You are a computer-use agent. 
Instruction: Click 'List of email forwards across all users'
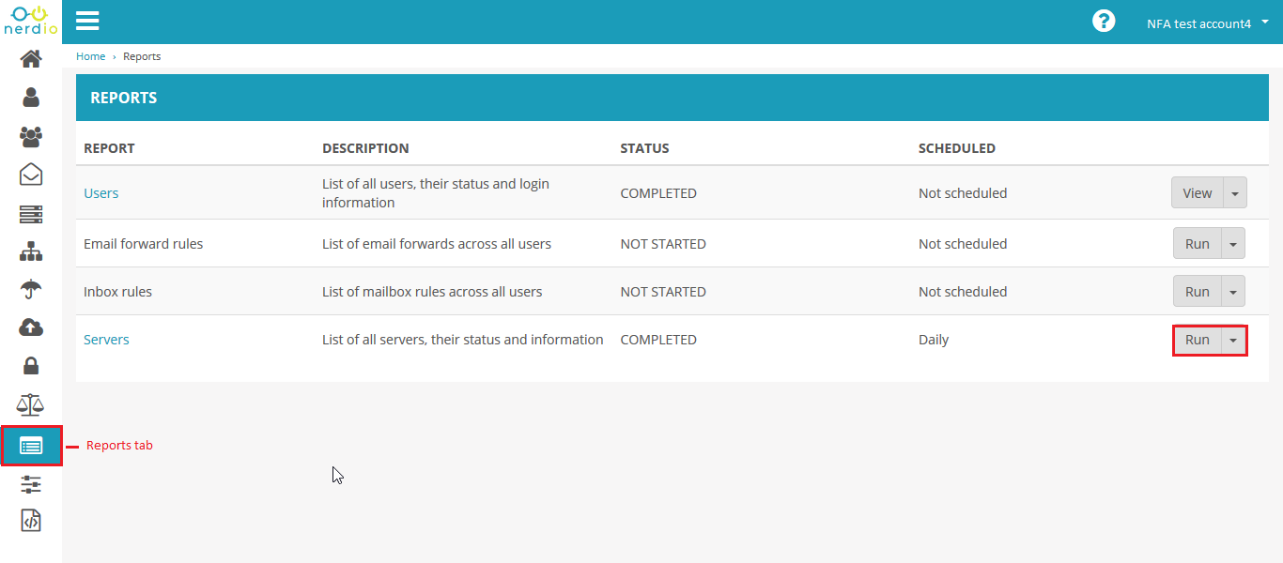[437, 244]
